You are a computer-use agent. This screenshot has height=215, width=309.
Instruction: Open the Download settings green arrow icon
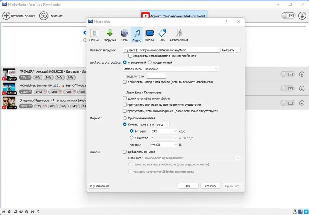tap(110, 33)
